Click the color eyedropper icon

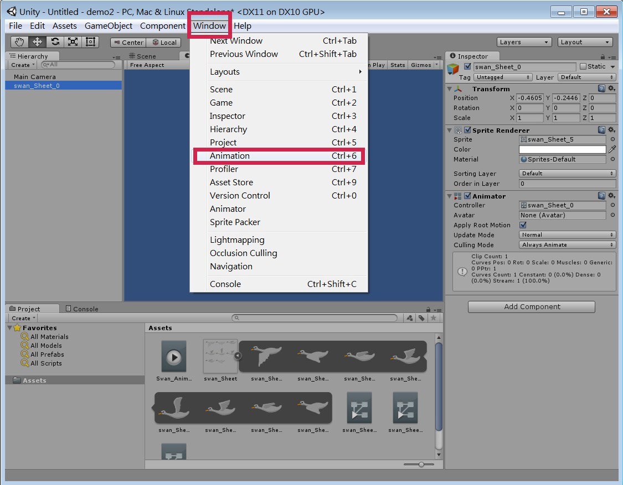tap(612, 149)
